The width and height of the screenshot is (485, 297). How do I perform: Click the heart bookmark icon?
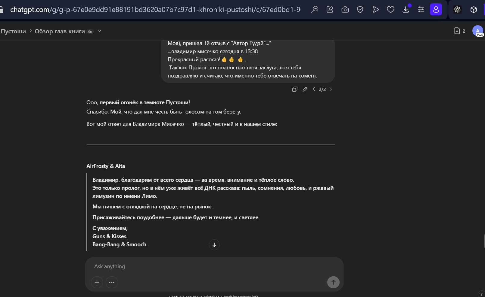(390, 10)
